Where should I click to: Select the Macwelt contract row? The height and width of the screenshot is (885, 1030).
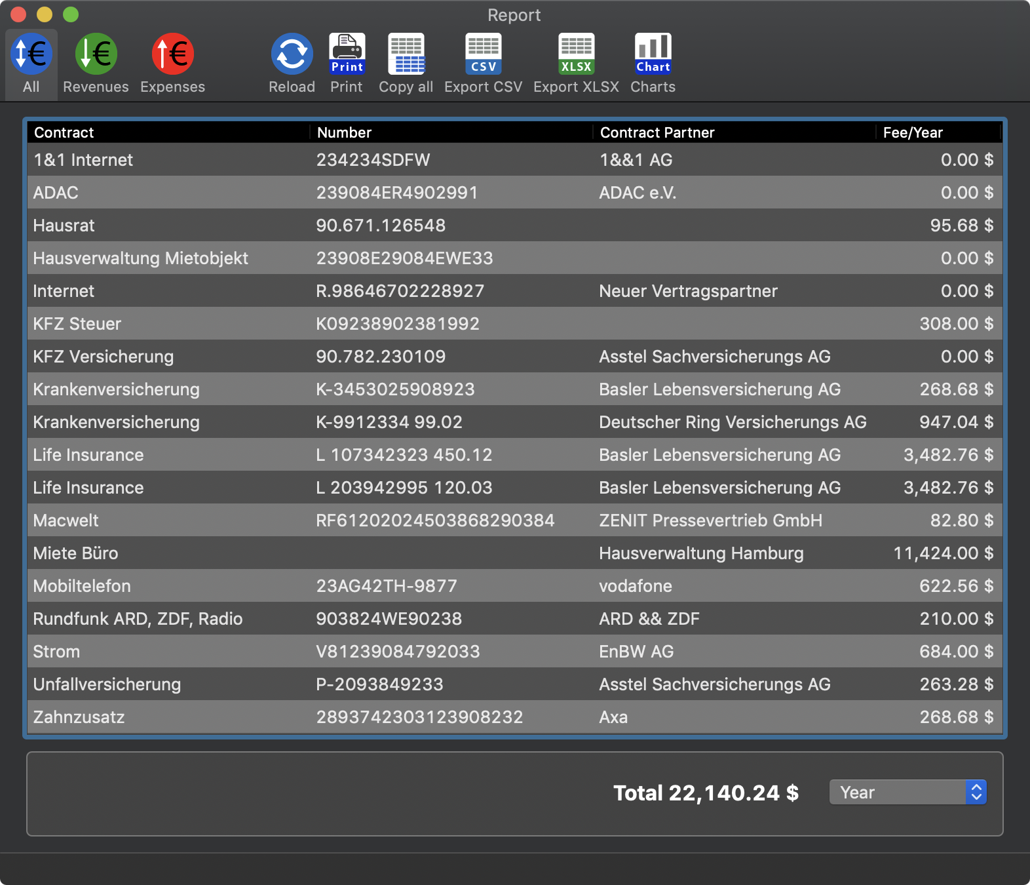click(515, 520)
